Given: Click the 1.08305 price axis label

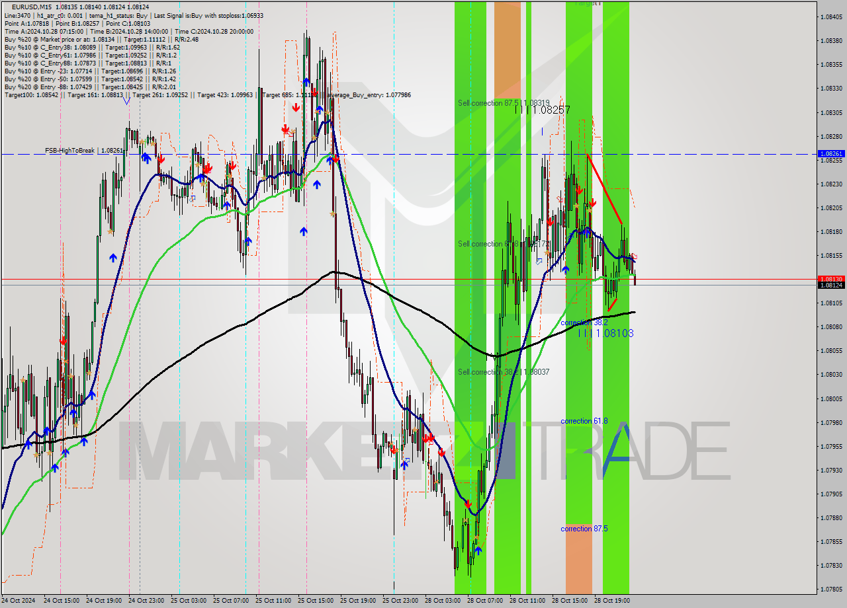Looking at the screenshot, I should pos(832,113).
